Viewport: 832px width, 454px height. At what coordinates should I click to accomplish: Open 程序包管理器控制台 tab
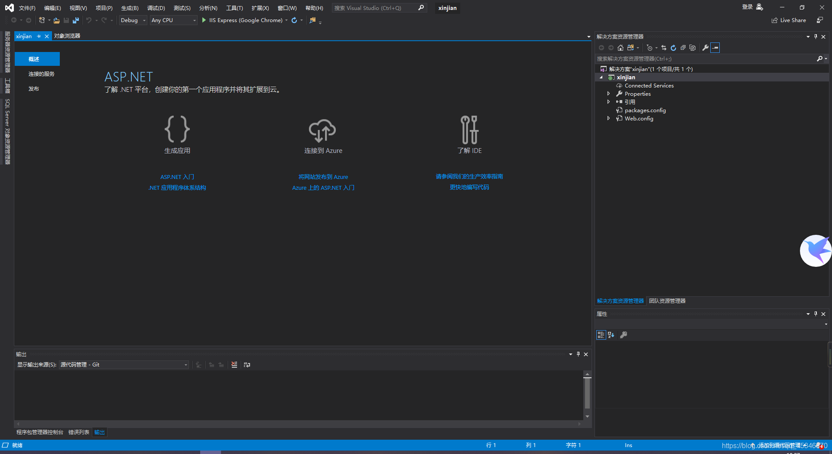(40, 432)
